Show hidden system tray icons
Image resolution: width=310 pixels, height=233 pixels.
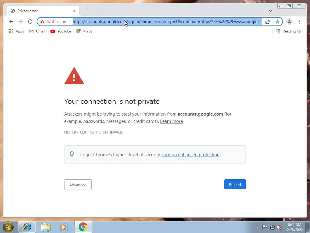[x=257, y=227]
